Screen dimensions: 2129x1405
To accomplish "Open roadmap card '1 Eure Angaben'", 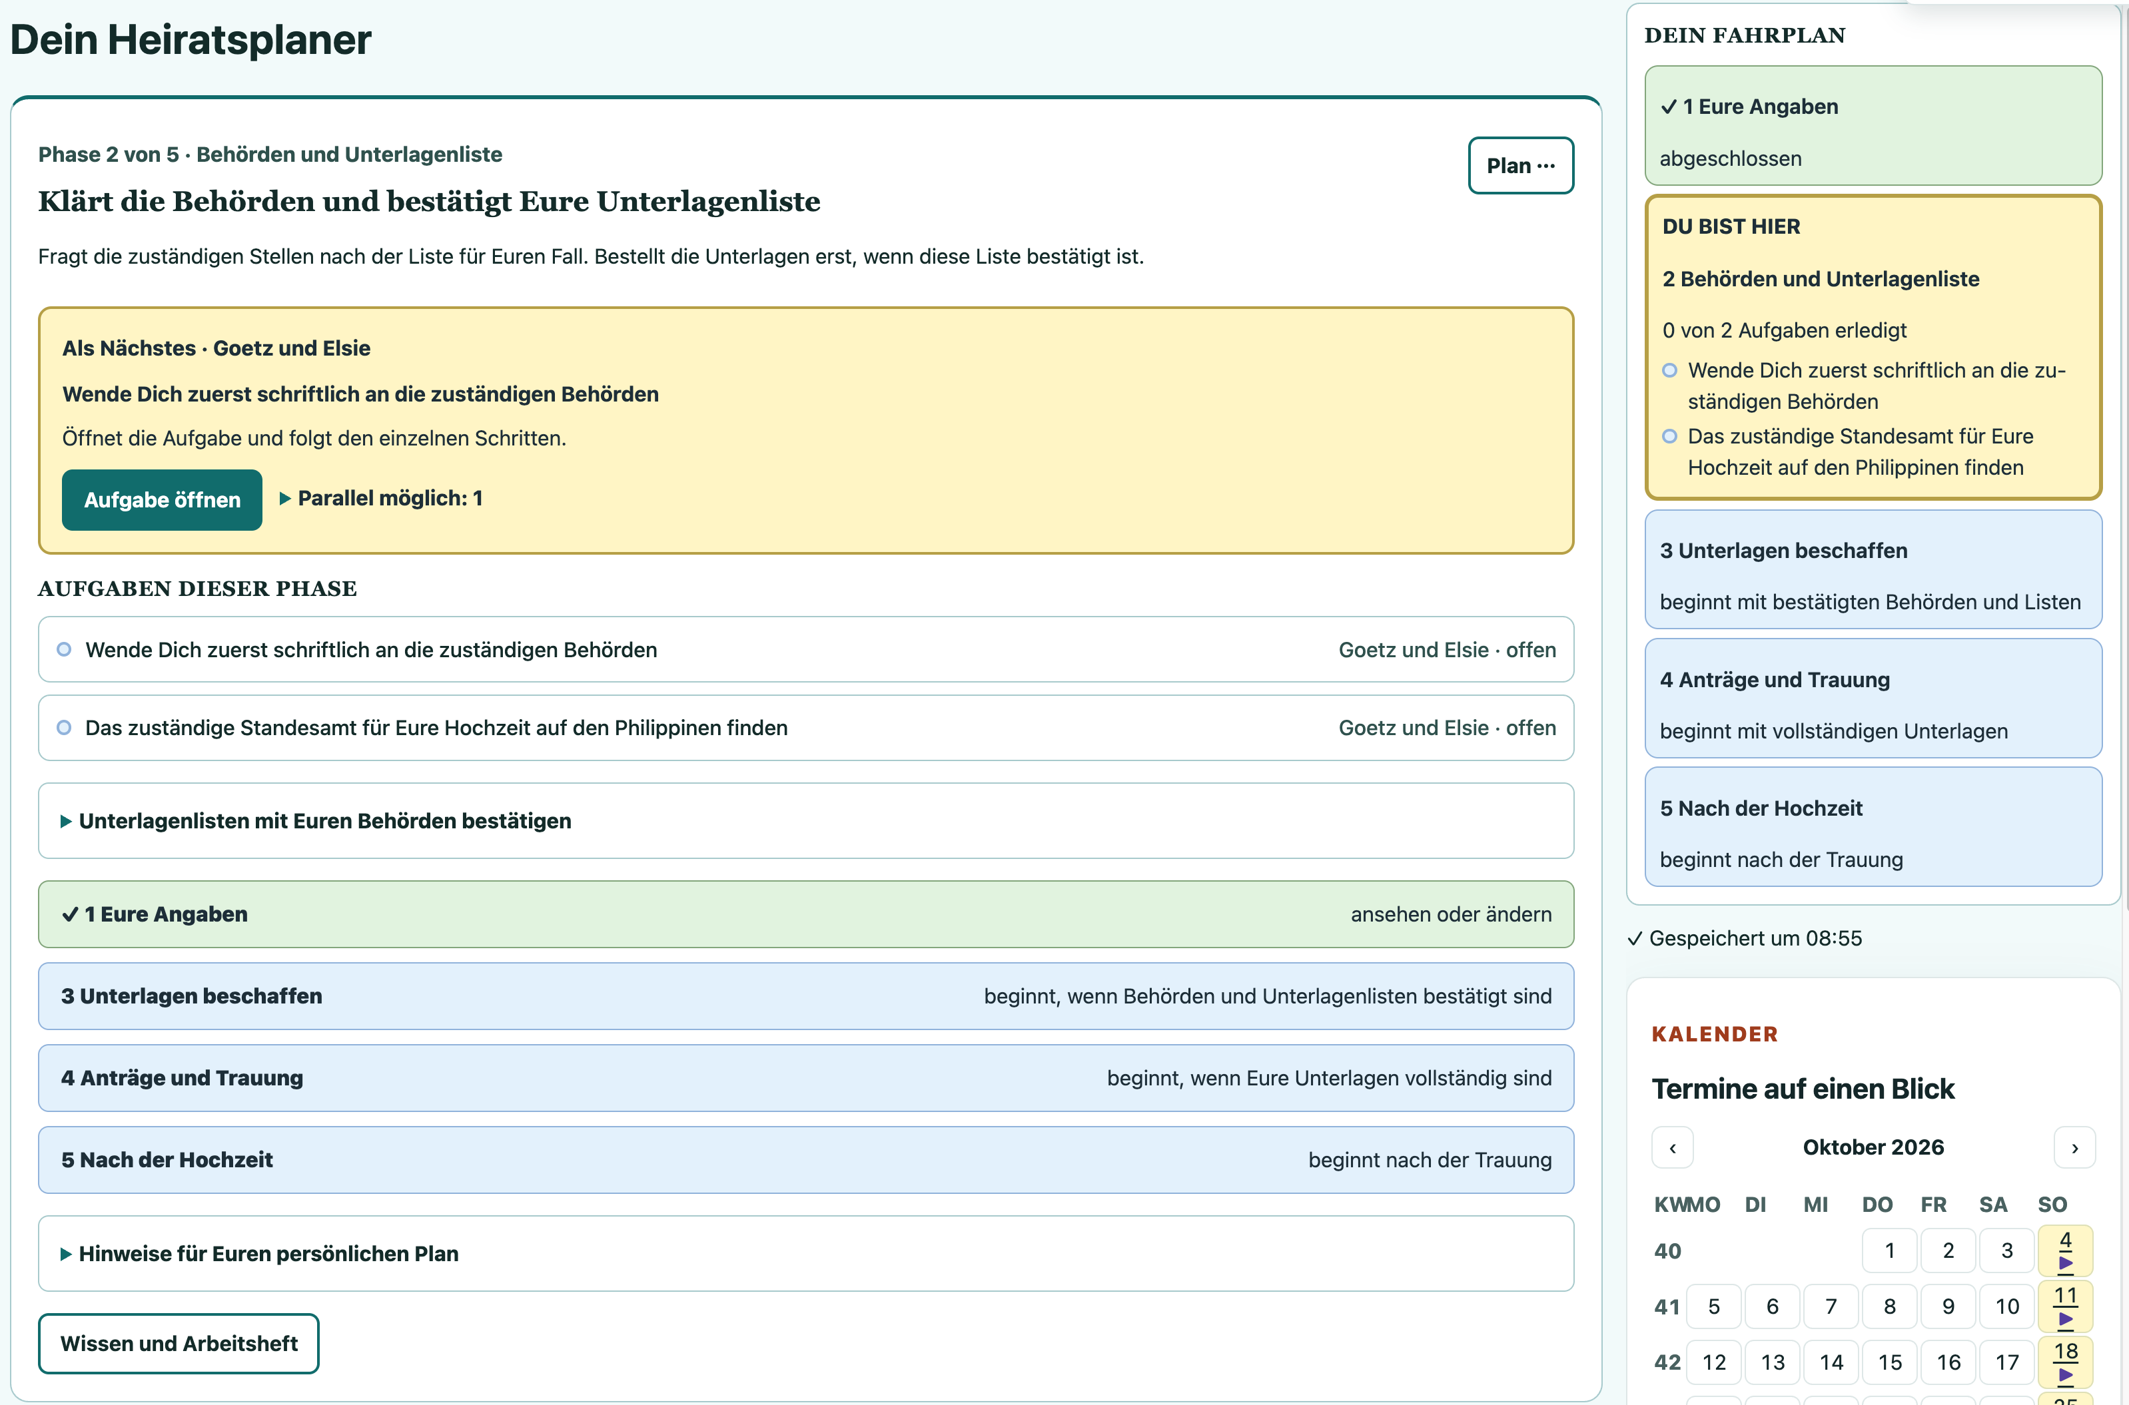I will pyautogui.click(x=1873, y=125).
